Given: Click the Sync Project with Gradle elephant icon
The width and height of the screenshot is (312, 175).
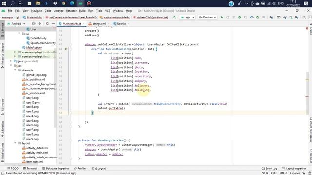Looking at the screenshot, I should (285, 17).
